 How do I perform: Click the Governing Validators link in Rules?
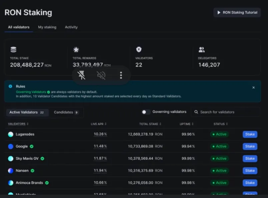31,92
